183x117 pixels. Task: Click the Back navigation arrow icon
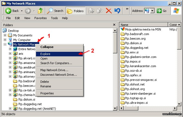click(x=8, y=11)
